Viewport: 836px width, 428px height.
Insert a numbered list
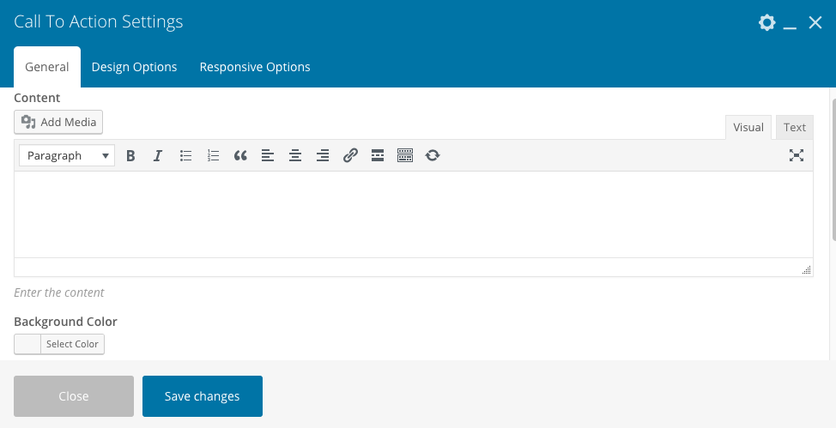[213, 155]
